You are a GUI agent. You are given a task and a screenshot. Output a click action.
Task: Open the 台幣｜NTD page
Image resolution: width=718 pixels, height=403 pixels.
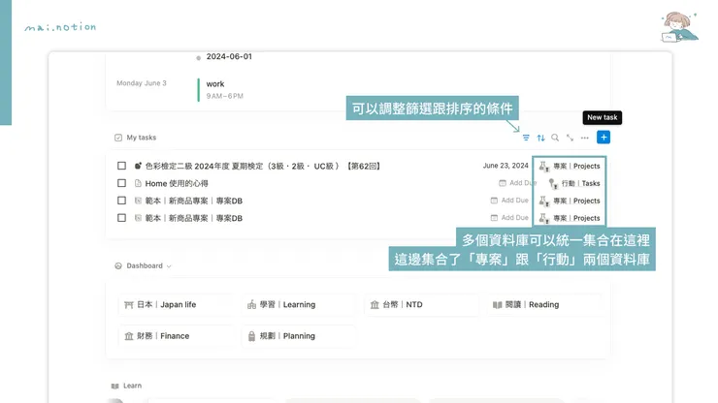pos(421,304)
